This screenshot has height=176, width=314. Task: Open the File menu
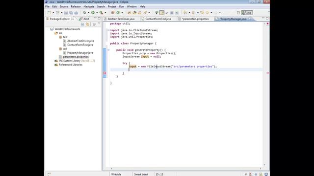tap(47, 6)
